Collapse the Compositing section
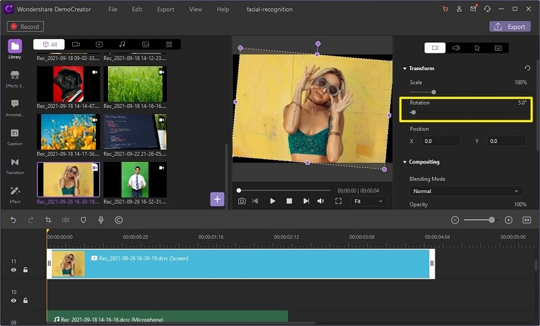 tap(404, 162)
